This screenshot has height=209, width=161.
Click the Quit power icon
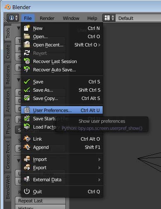point(26,192)
